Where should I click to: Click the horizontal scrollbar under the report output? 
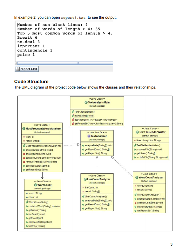[65, 63]
